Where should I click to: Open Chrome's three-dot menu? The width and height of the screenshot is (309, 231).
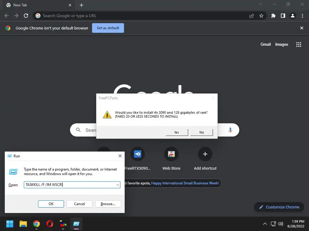click(302, 16)
